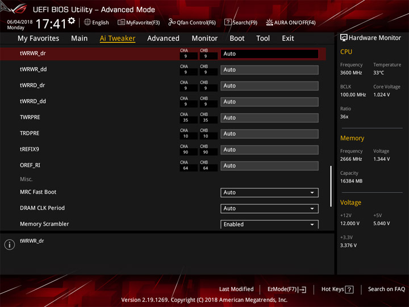Select the OREF_RI setting label
The height and width of the screenshot is (307, 409).
(x=30, y=165)
